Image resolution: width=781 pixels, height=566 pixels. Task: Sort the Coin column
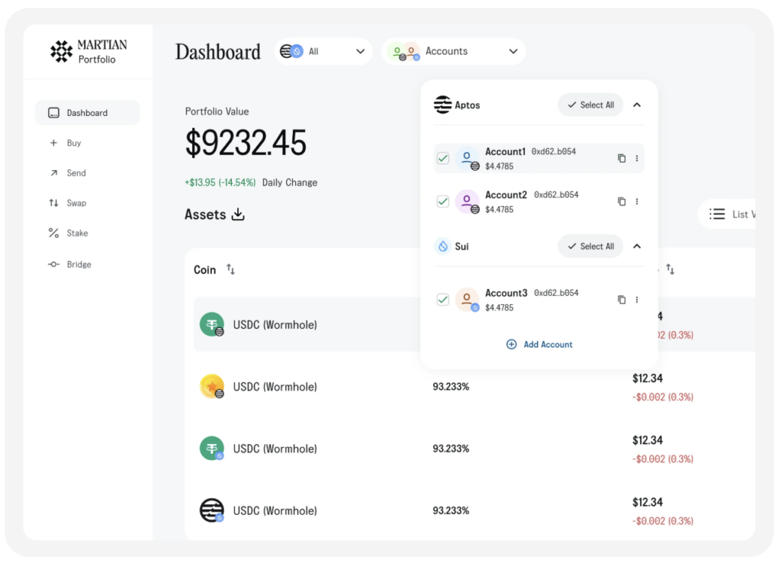click(x=230, y=269)
